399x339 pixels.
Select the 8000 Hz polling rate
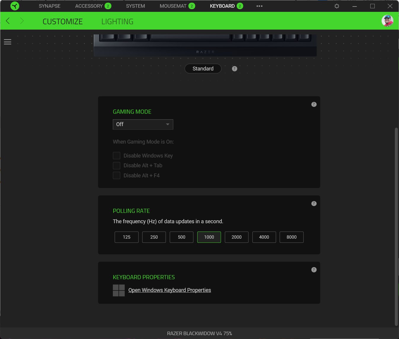click(292, 237)
